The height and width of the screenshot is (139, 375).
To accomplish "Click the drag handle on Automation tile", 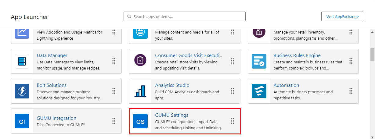I will pyautogui.click(x=351, y=91).
